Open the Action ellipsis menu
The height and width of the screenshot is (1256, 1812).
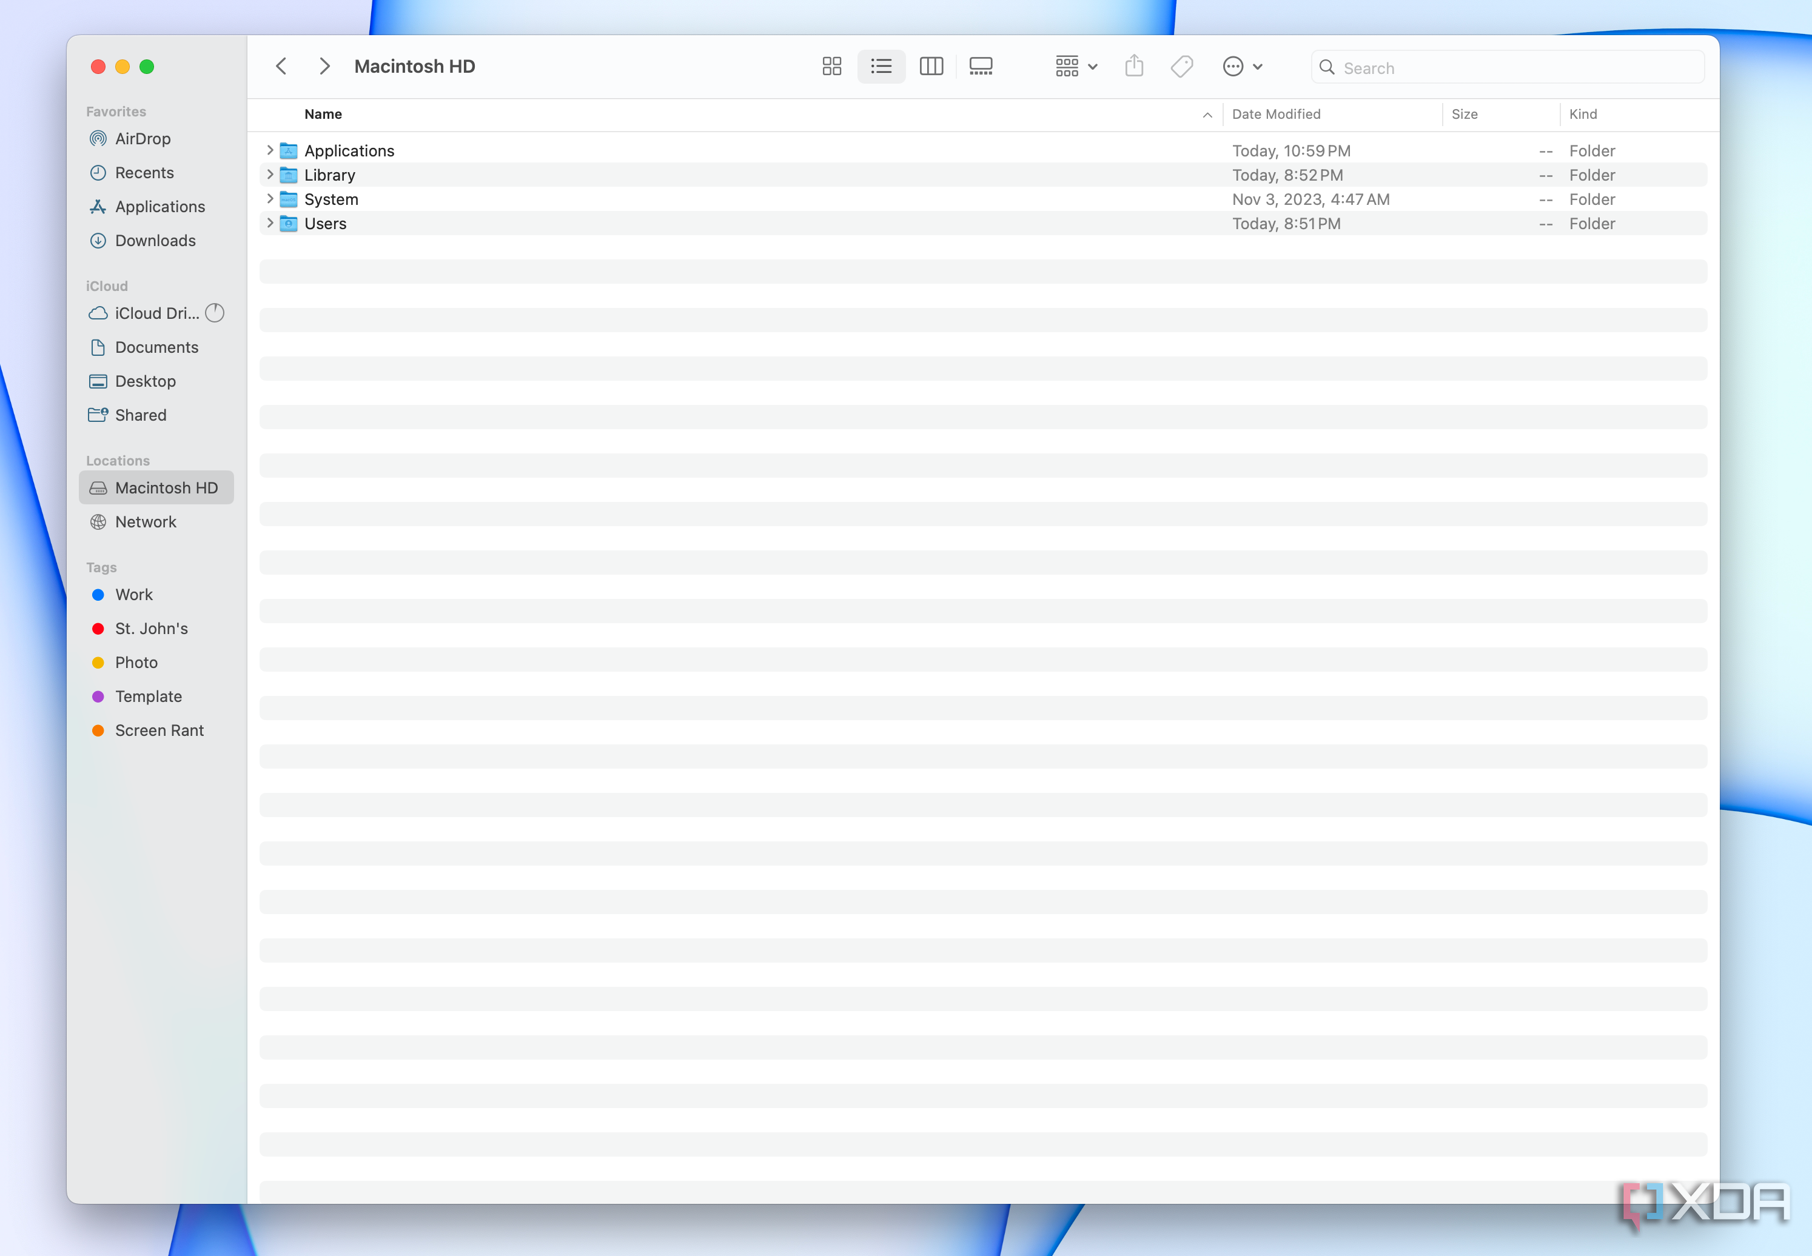coord(1242,66)
